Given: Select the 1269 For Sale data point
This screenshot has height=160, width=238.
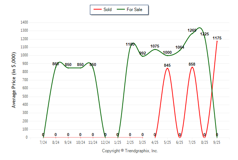Looking at the screenshot, I should pyautogui.click(x=192, y=33).
